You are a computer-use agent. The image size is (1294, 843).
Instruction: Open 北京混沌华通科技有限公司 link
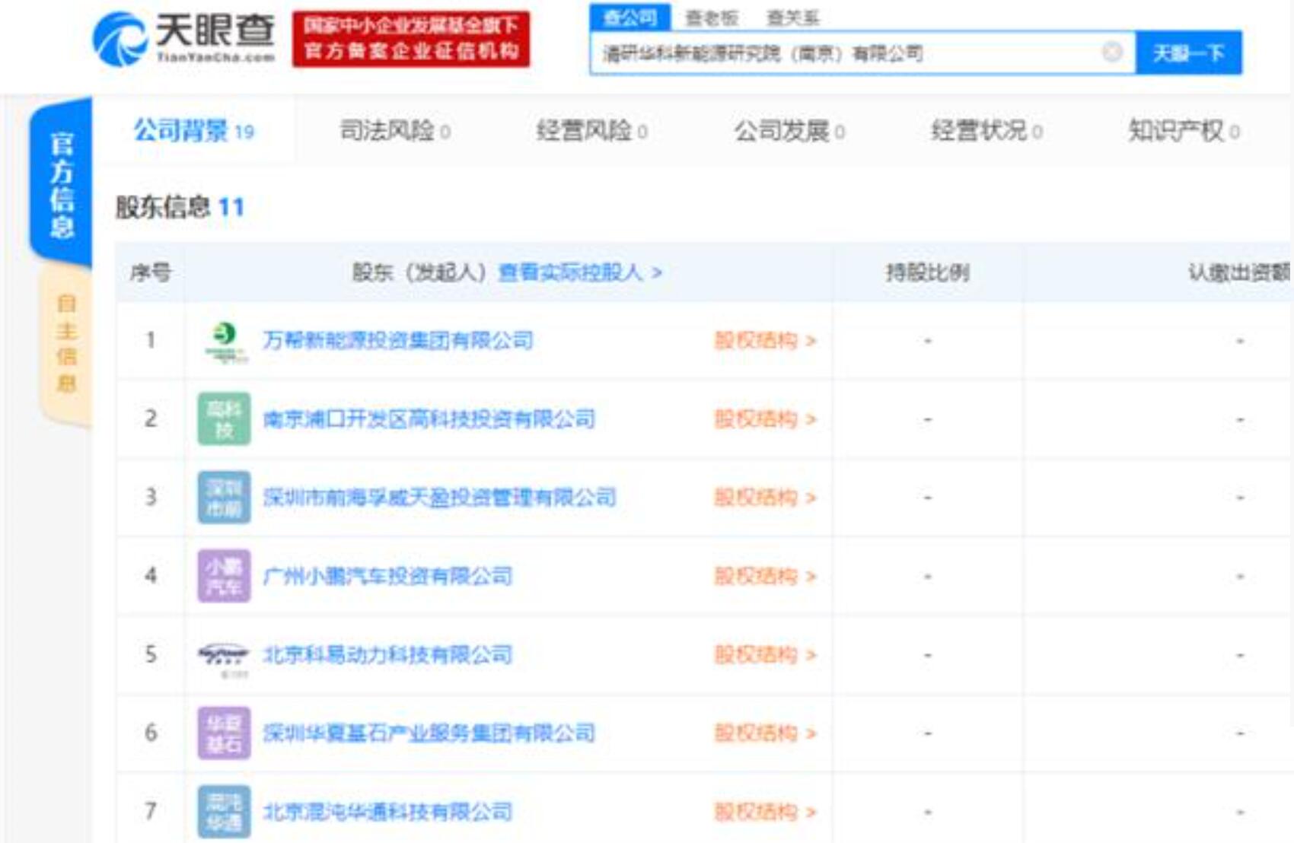[387, 812]
